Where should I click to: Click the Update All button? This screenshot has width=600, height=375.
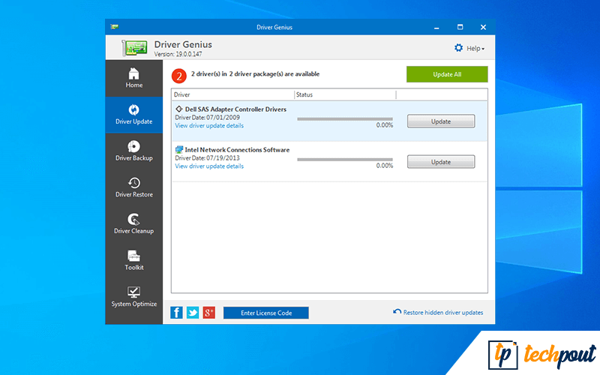click(447, 74)
